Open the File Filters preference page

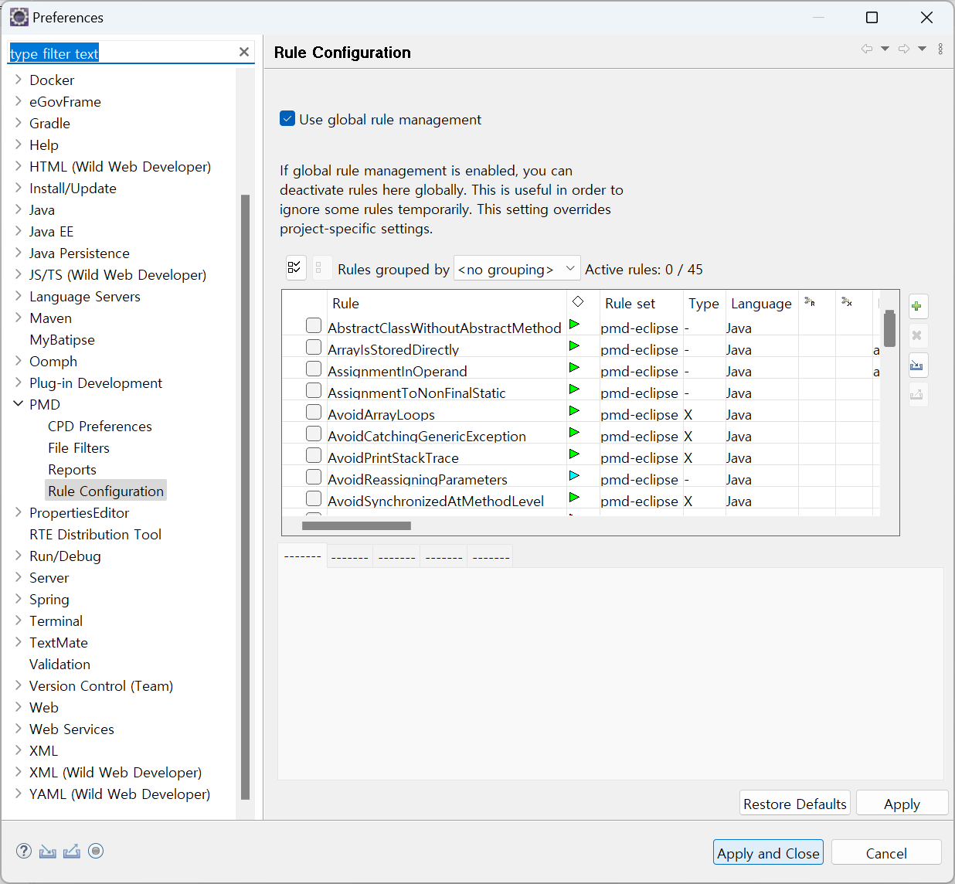[x=79, y=447]
